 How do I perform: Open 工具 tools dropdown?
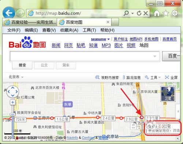153,77
